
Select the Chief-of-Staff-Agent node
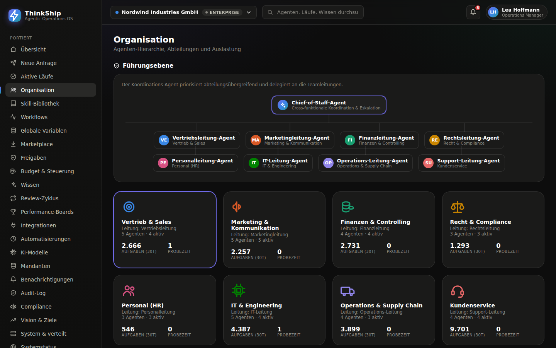point(329,105)
